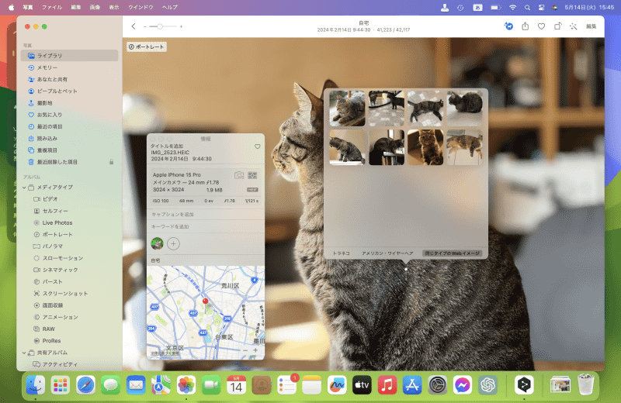Toggle the heart in the info panel

click(x=258, y=146)
